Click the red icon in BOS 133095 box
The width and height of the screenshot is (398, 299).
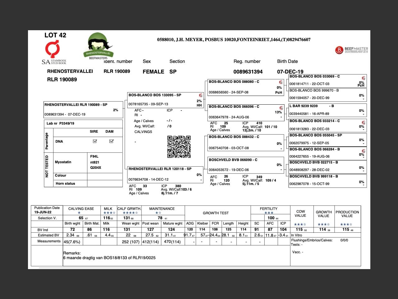tap(201, 95)
